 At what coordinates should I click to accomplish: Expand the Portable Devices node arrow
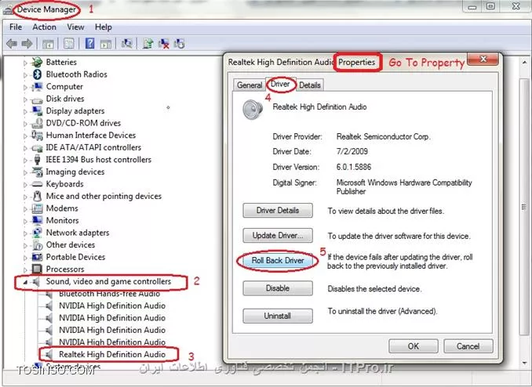click(x=25, y=258)
